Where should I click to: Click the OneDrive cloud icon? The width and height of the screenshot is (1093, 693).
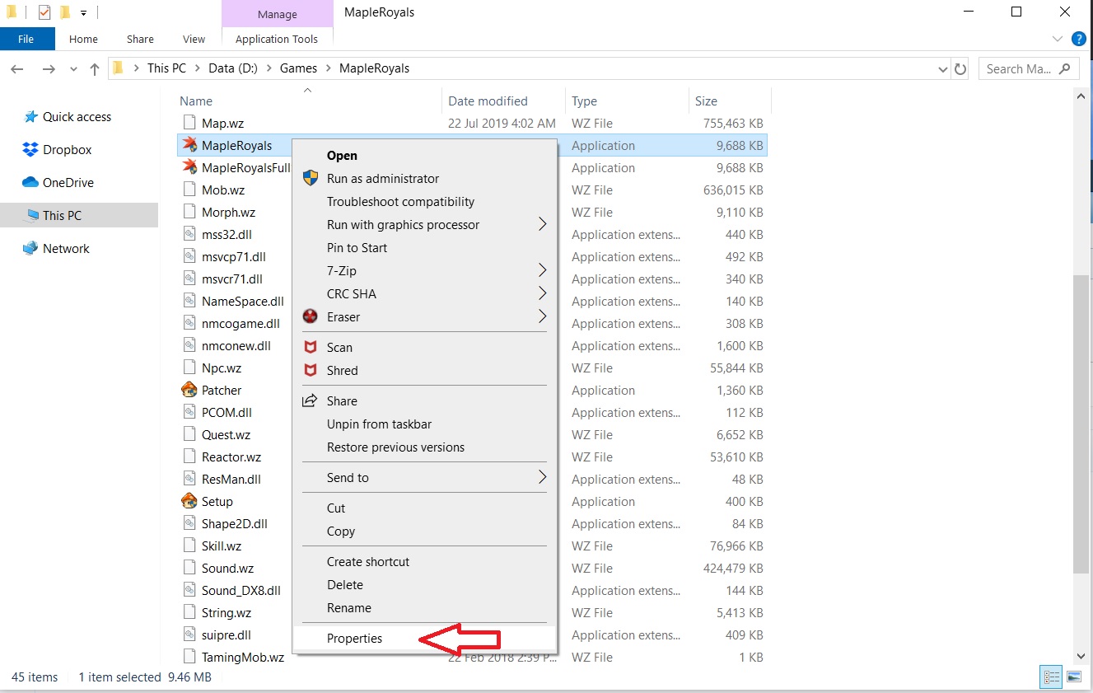[x=30, y=183]
